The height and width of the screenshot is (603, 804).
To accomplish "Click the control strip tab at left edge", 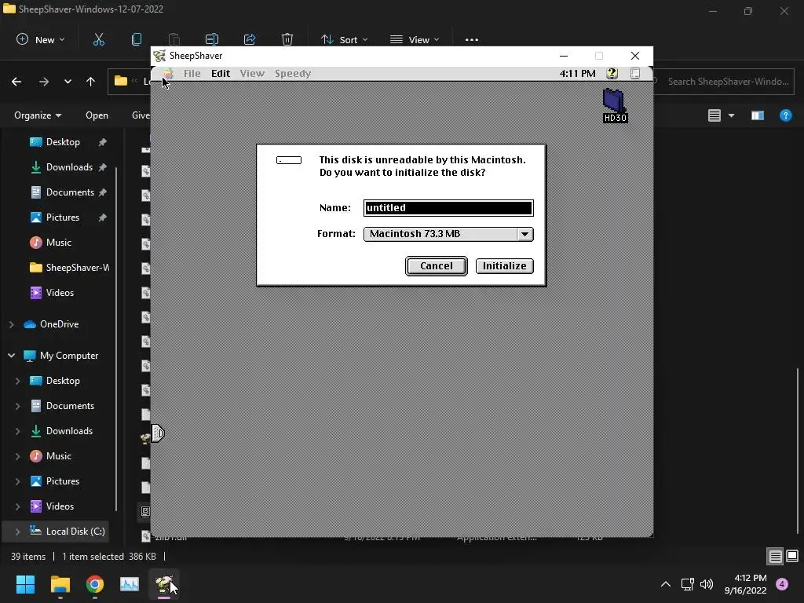I will pos(157,433).
